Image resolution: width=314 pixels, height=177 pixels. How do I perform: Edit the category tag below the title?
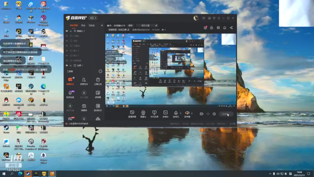pos(128,30)
